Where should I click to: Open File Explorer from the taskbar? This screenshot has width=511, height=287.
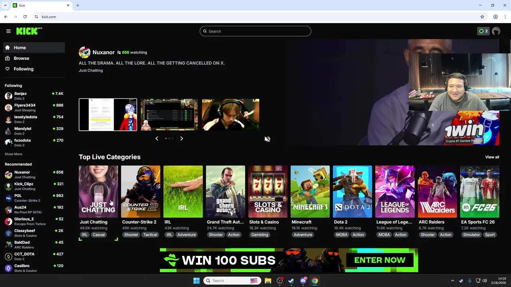pos(268,281)
